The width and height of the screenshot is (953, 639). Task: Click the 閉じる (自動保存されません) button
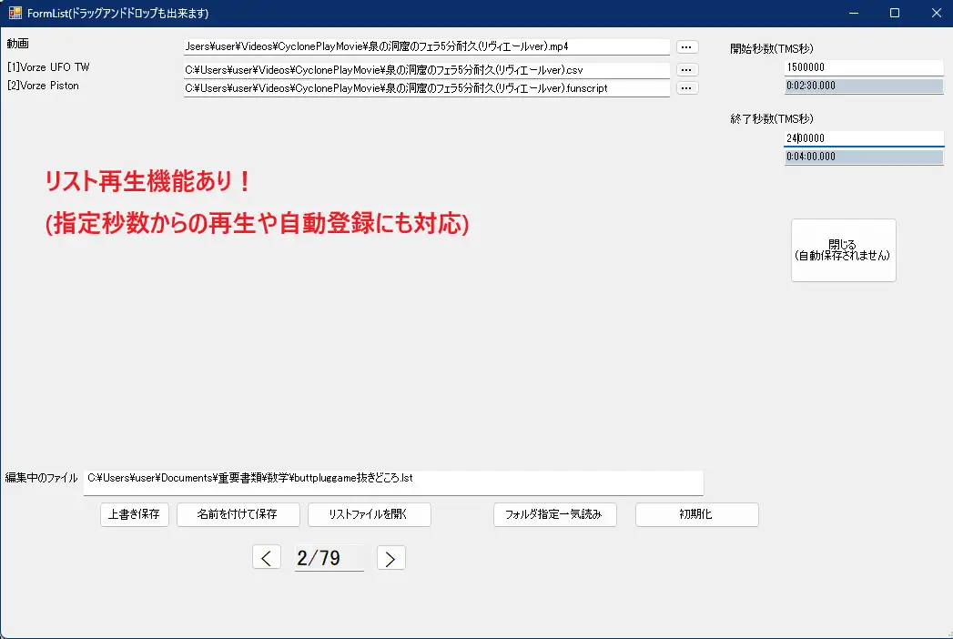coord(844,250)
